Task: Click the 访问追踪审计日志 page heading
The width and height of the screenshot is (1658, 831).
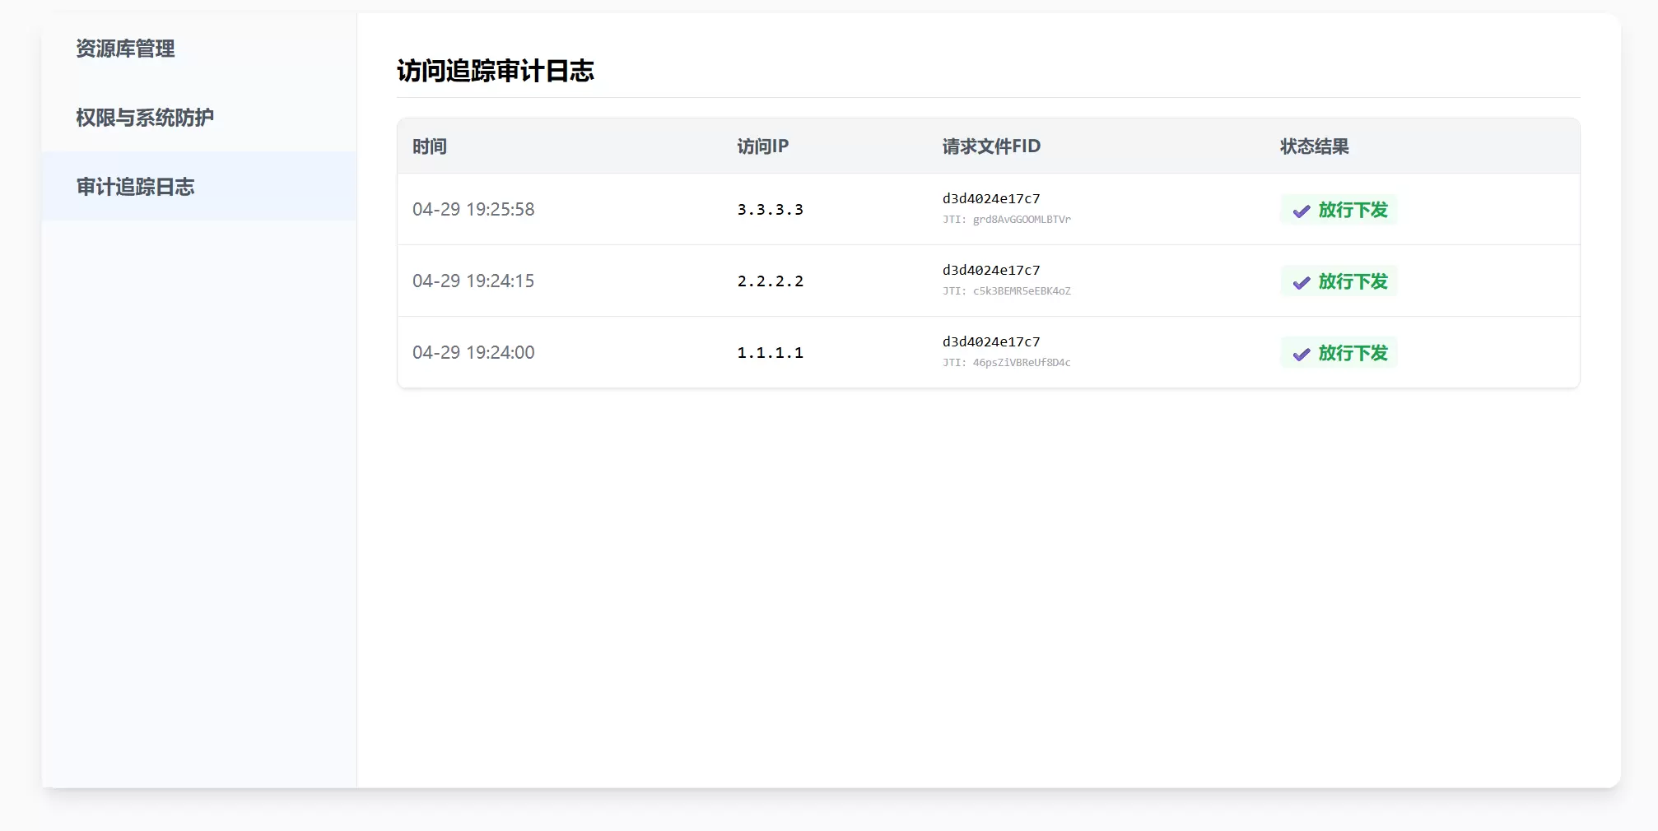Action: 495,71
